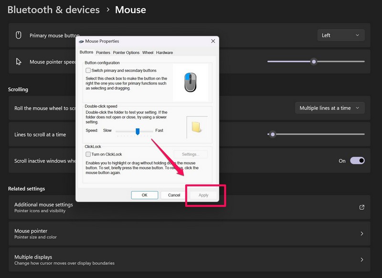Screen dimensions: 382x278
Task: Open external link icon for Additional mouse settings
Action: point(361,207)
